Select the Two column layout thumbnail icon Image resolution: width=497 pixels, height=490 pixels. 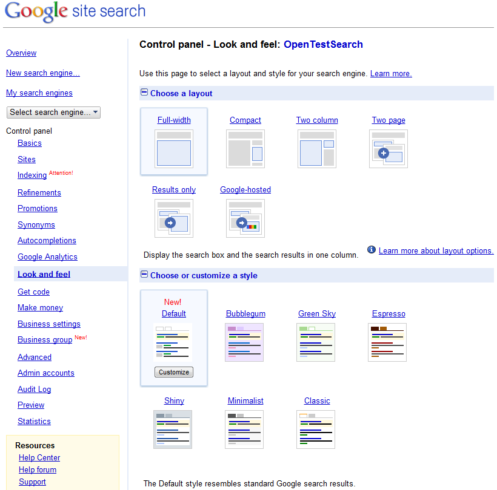(317, 148)
